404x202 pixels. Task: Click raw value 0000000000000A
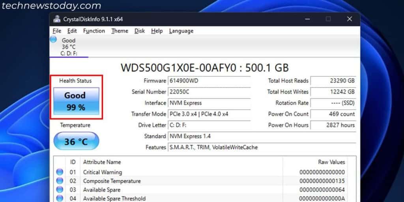322,198
